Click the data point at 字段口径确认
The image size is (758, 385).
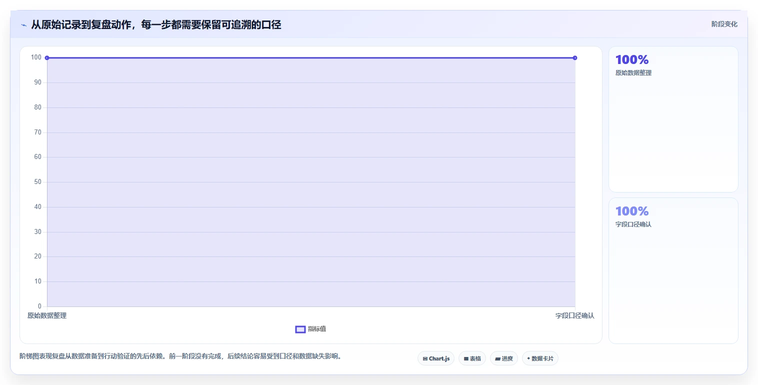tap(575, 58)
